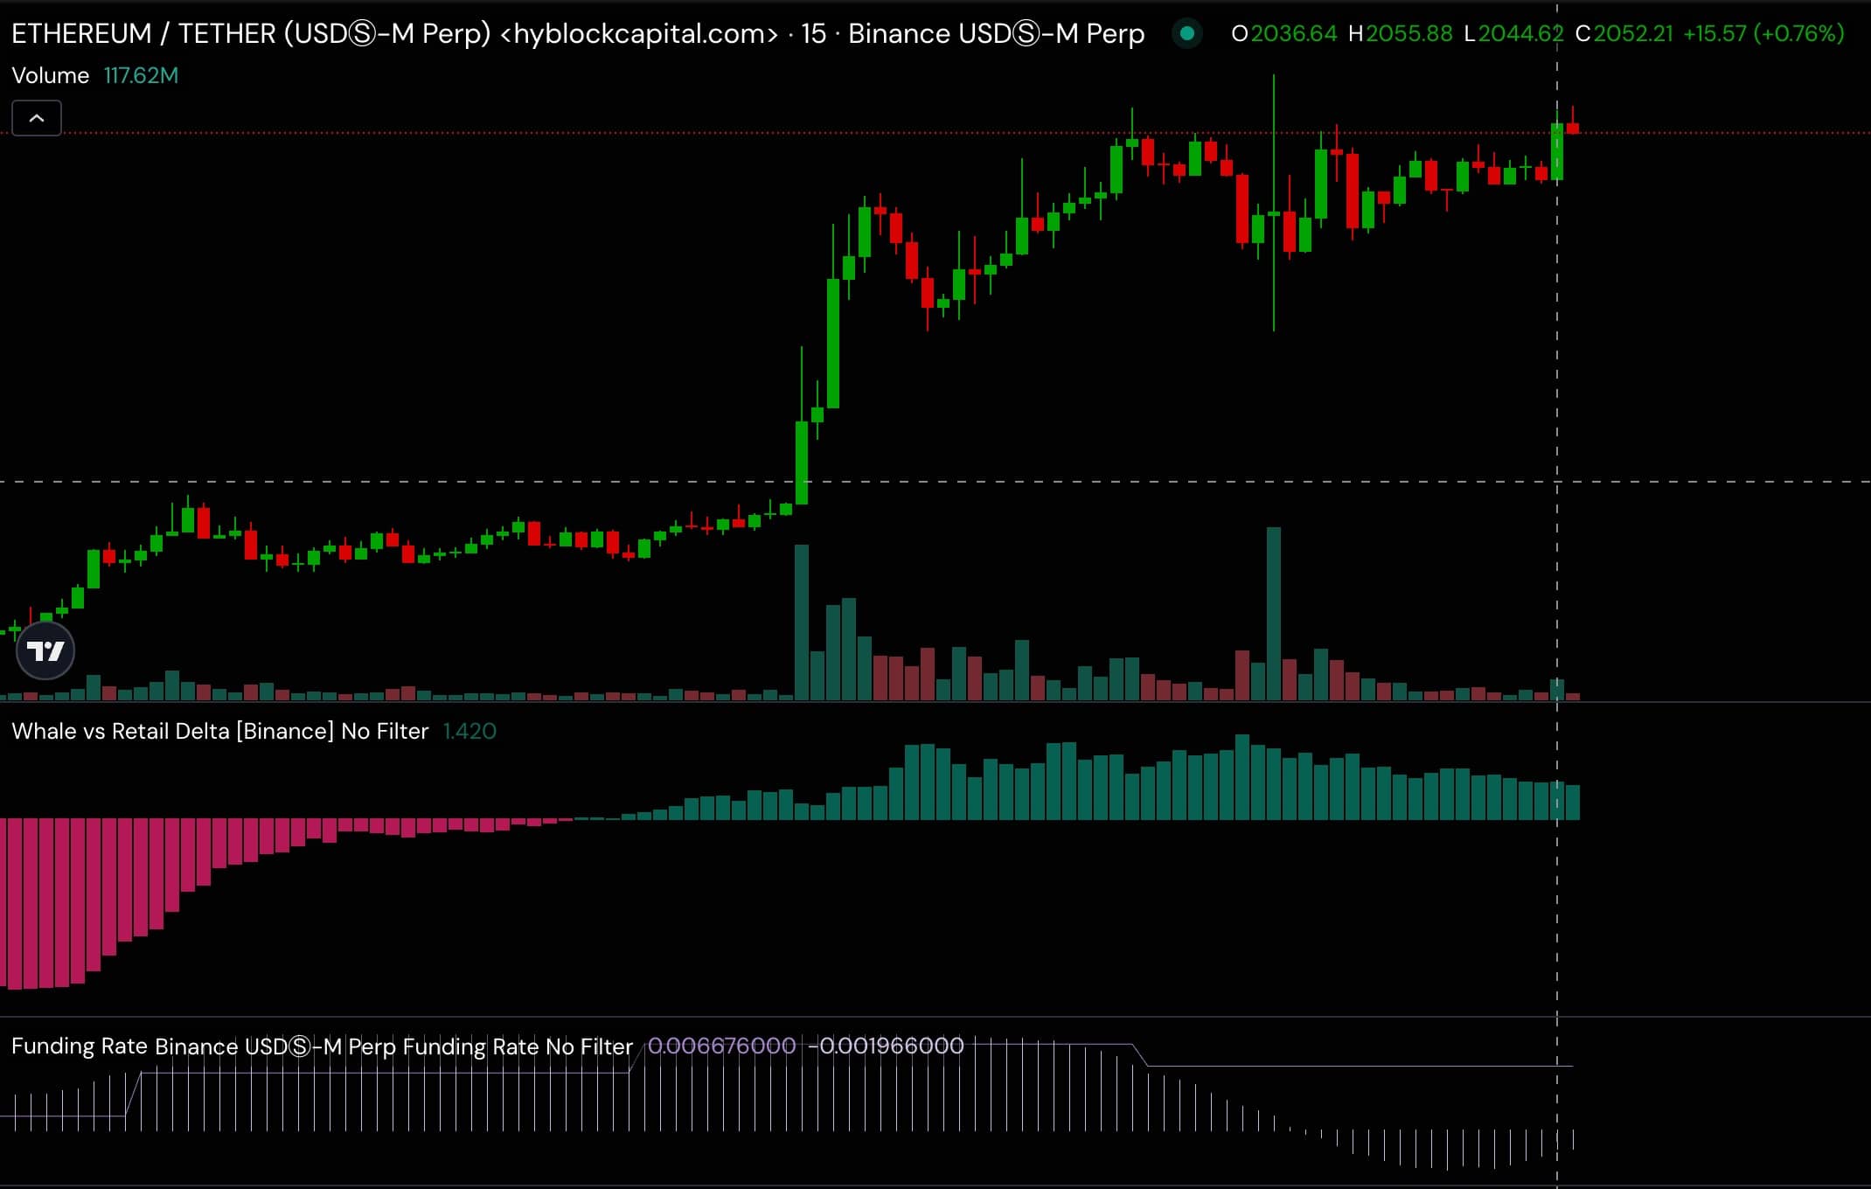
Task: Click the funding rate value -0.001966000
Action: point(886,1046)
